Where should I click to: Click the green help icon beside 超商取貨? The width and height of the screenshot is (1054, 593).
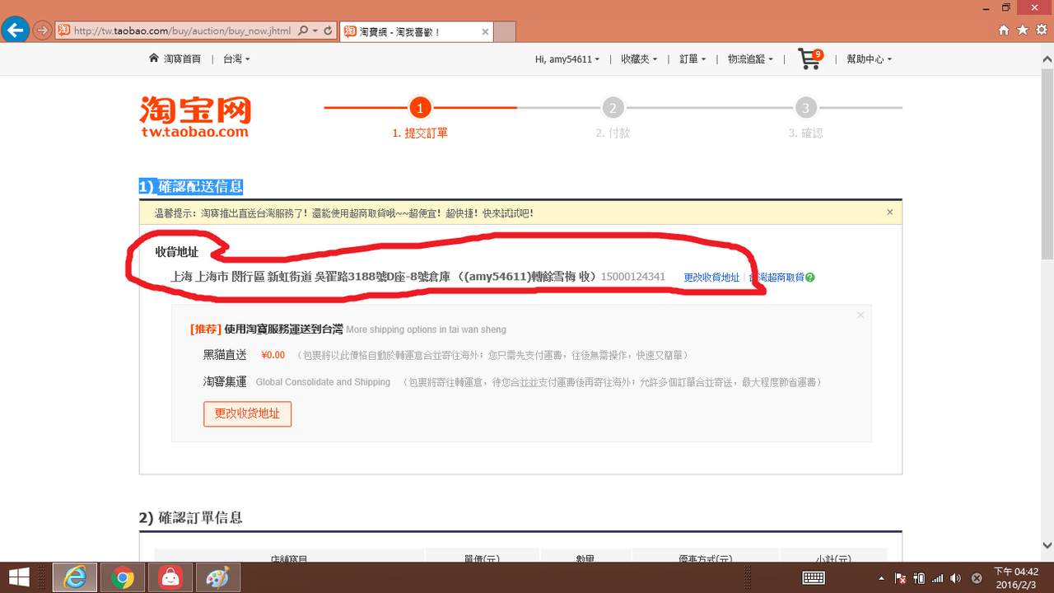[x=810, y=278]
